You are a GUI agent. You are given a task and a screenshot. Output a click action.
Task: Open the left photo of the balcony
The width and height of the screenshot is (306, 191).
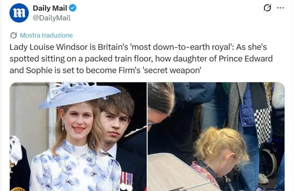click(78, 137)
